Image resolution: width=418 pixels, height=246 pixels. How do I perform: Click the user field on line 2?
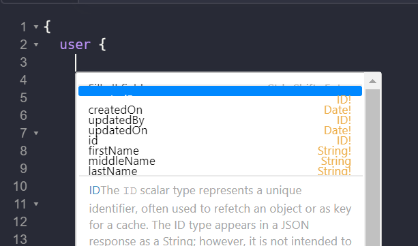click(75, 44)
